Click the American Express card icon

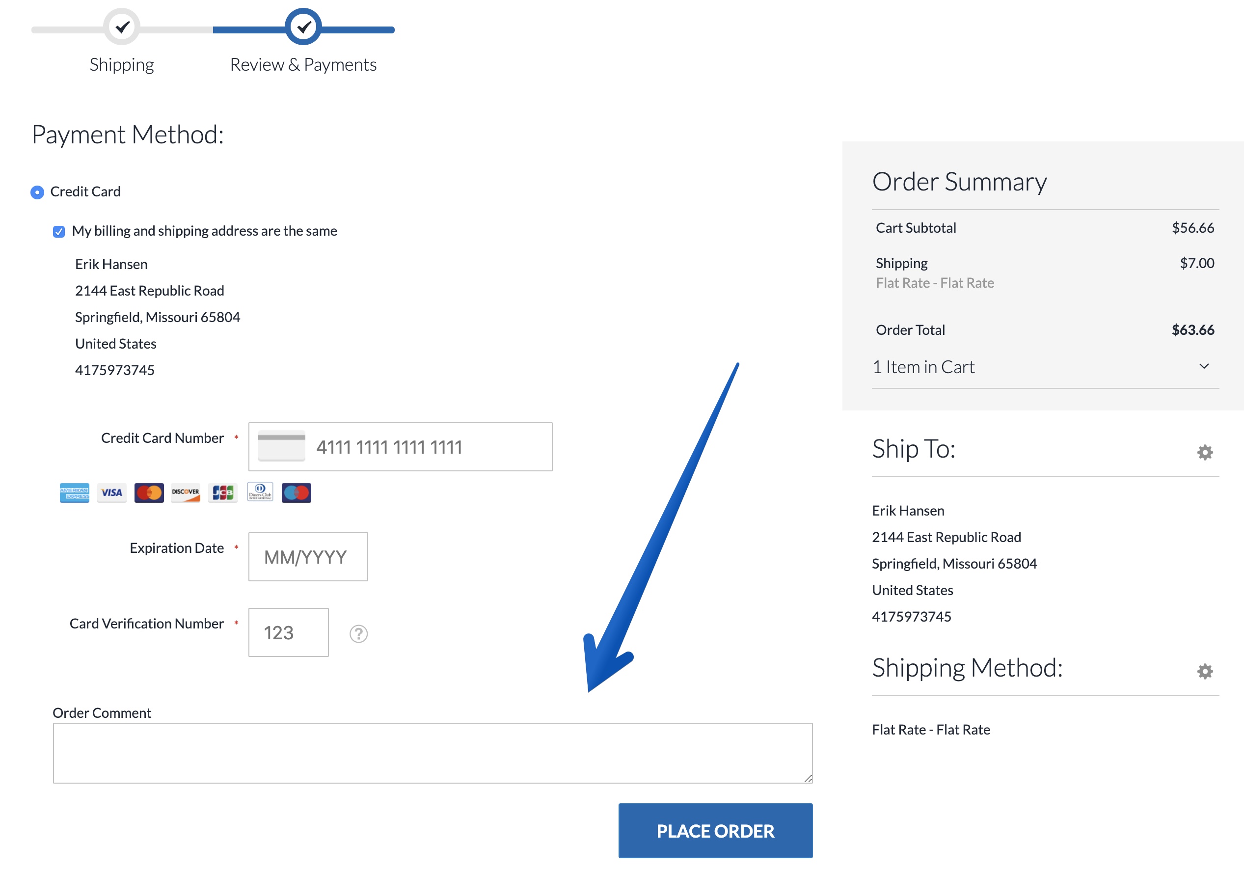[74, 492]
